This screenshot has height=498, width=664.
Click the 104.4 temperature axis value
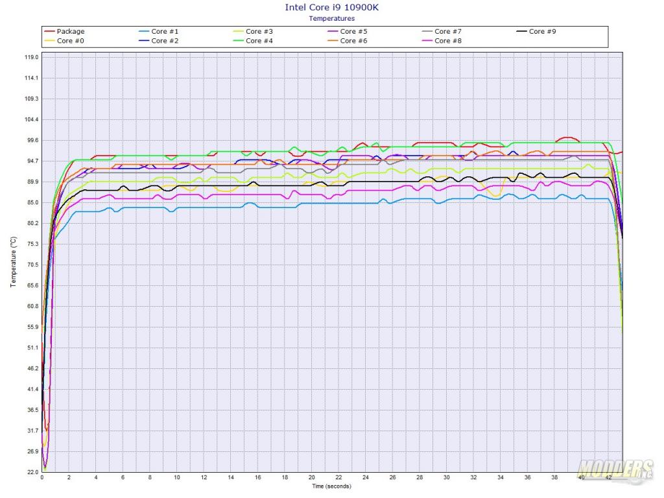coord(31,119)
